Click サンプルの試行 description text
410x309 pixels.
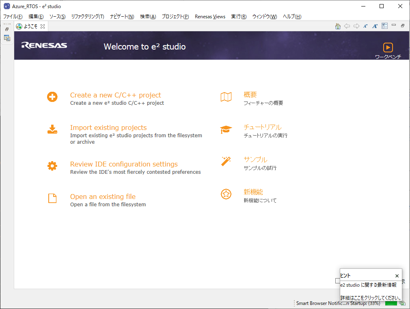260,168
